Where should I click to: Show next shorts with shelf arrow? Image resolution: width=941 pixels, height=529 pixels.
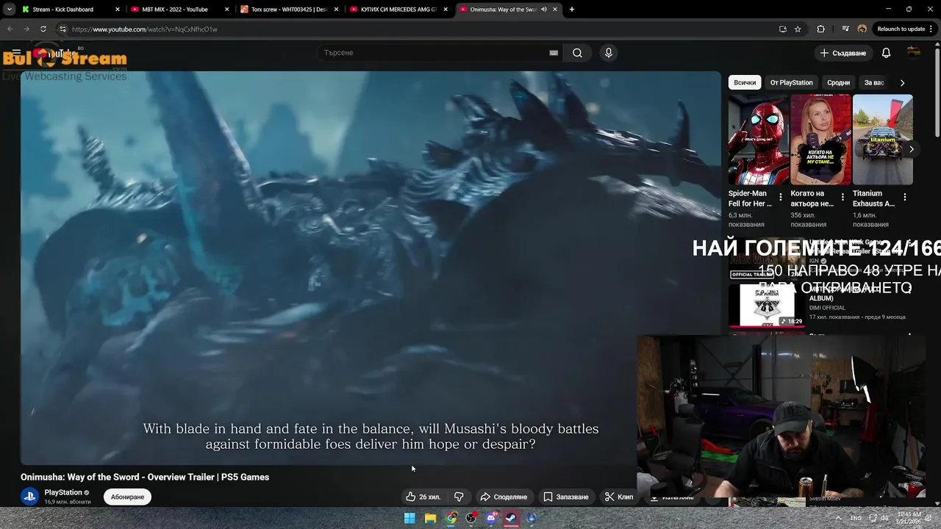click(912, 149)
